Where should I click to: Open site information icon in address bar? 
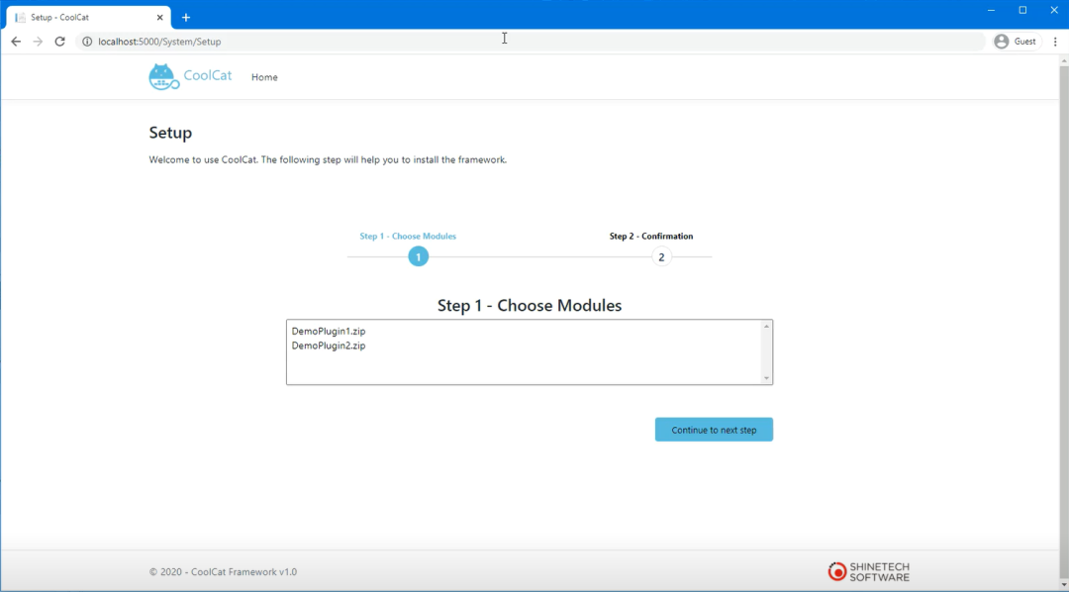coord(87,42)
